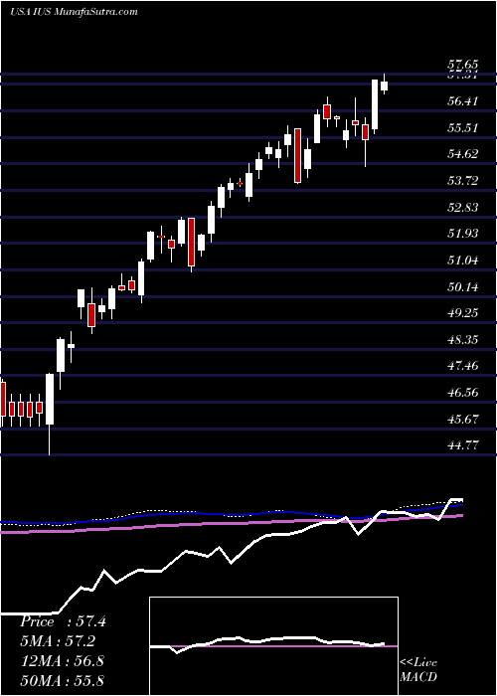Click the USA IUS MunafaSutra.com title text

coord(74,12)
